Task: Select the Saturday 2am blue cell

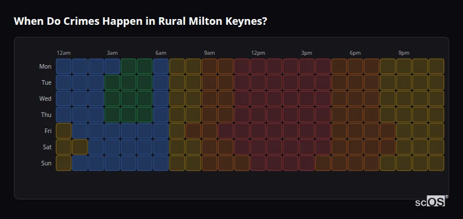Action: pos(96,147)
